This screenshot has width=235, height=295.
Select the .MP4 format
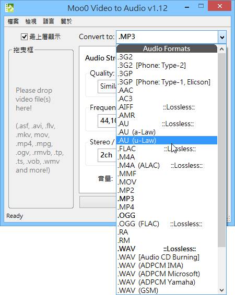coord(167,207)
